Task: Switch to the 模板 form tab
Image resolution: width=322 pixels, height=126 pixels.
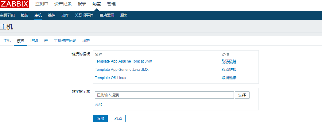Action: pyautogui.click(x=21, y=41)
